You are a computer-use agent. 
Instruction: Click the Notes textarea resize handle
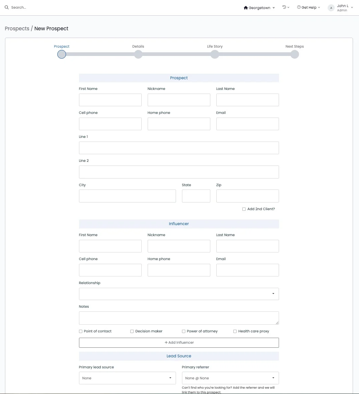277,323
